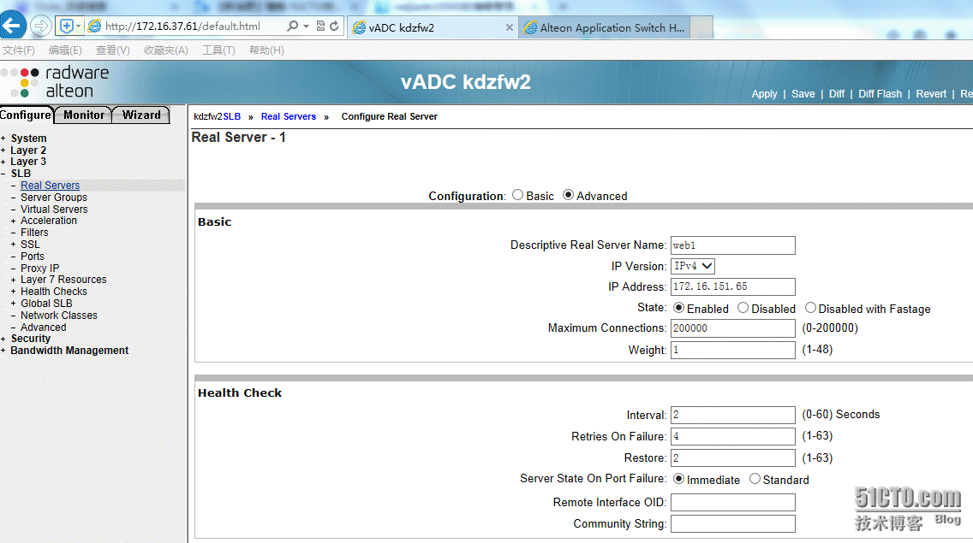973x543 pixels.
Task: Set State to Disabled
Action: (x=743, y=308)
